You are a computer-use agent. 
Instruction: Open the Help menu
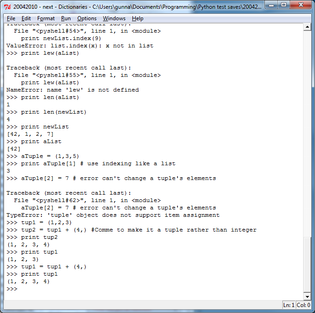click(x=137, y=18)
